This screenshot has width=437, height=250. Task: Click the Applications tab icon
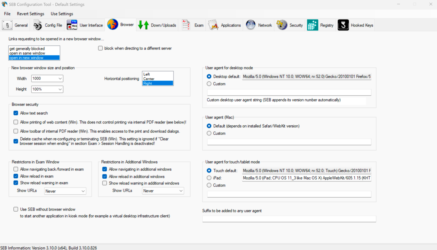click(213, 25)
